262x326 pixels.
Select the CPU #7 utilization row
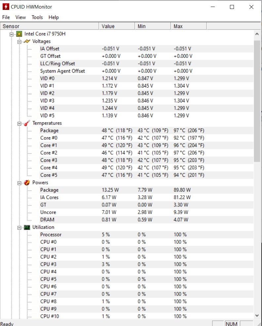click(146, 294)
